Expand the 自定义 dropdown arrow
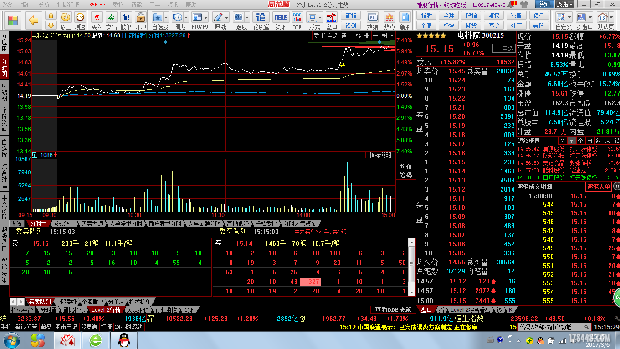The height and width of the screenshot is (349, 620). point(569,18)
